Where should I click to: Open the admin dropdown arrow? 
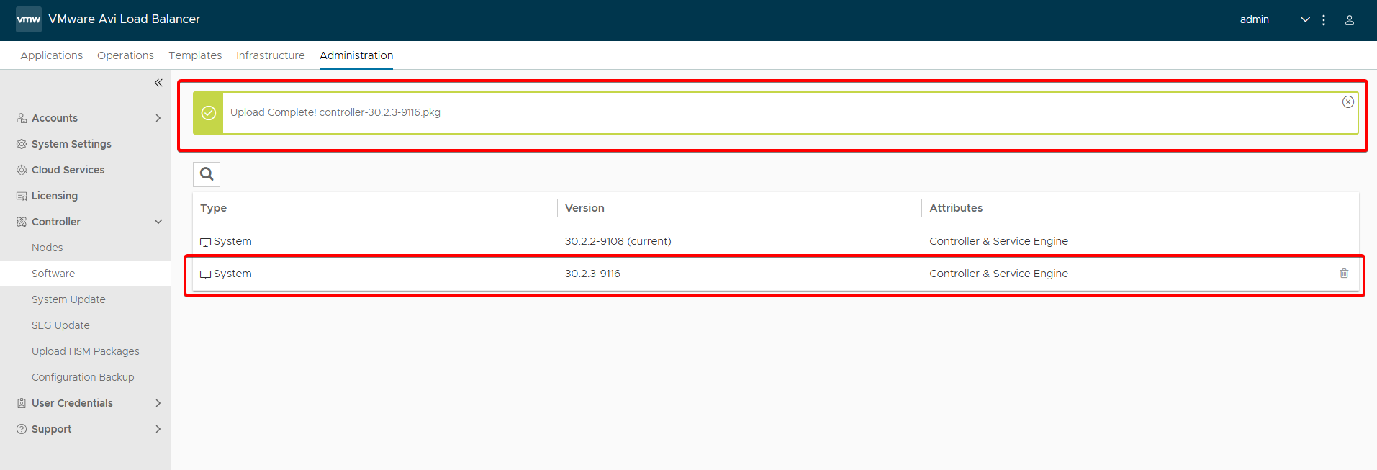point(1304,20)
